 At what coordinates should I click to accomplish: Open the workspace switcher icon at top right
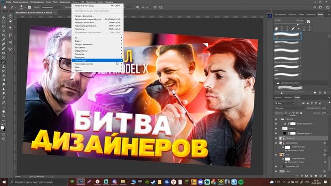pos(321,7)
